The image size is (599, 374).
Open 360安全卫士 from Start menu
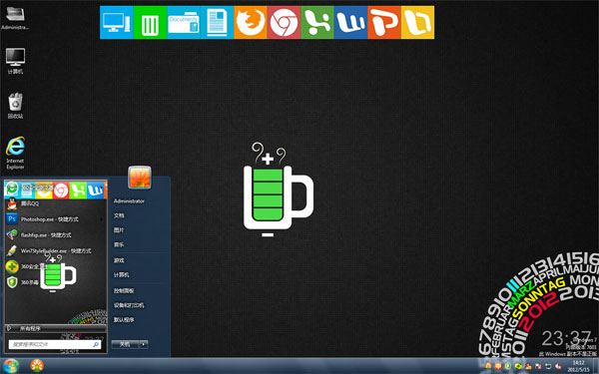(x=55, y=266)
